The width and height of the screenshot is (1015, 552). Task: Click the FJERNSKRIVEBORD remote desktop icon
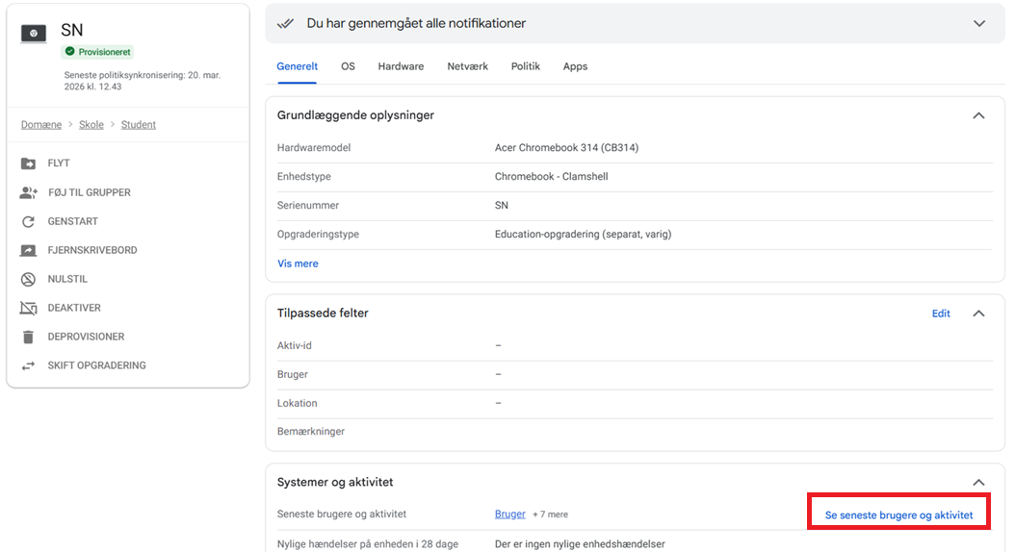pos(29,250)
